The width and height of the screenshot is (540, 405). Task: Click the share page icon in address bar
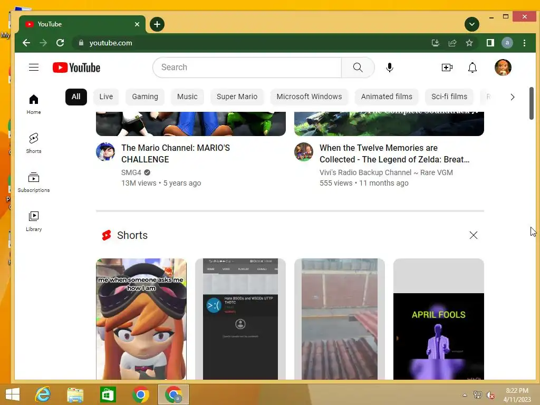[x=452, y=43]
